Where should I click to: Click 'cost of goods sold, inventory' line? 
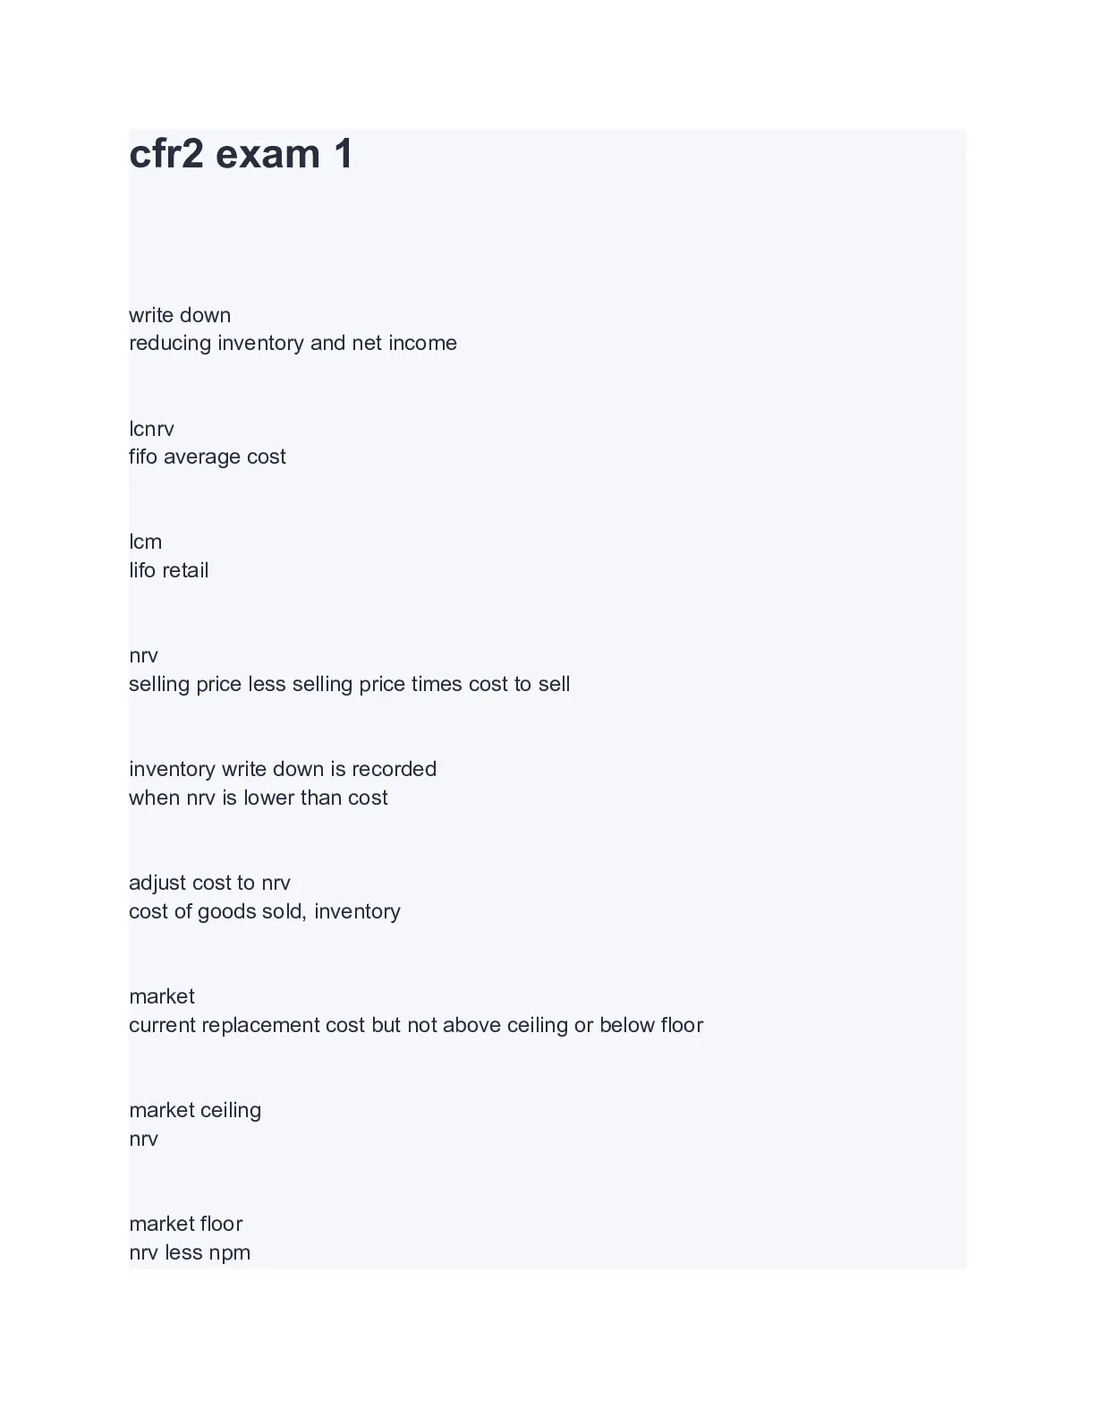(265, 911)
